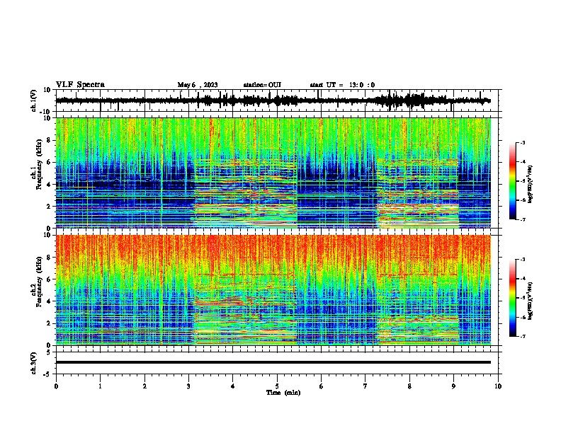
Task: Click the log(PSD) label beside ch.2 colorbar
Action: pyautogui.click(x=531, y=301)
